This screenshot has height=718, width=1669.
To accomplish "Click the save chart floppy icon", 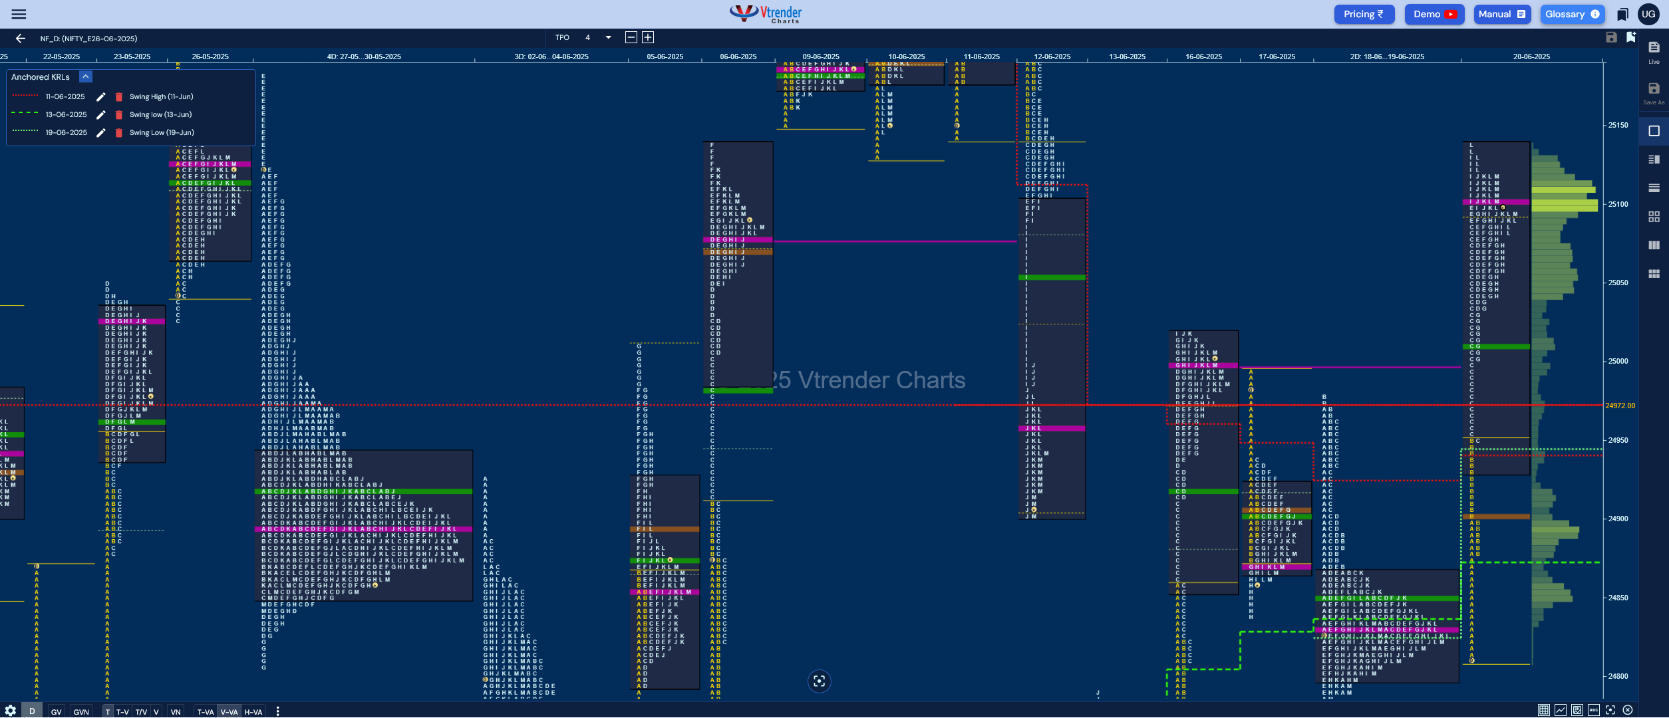I will click(1611, 37).
